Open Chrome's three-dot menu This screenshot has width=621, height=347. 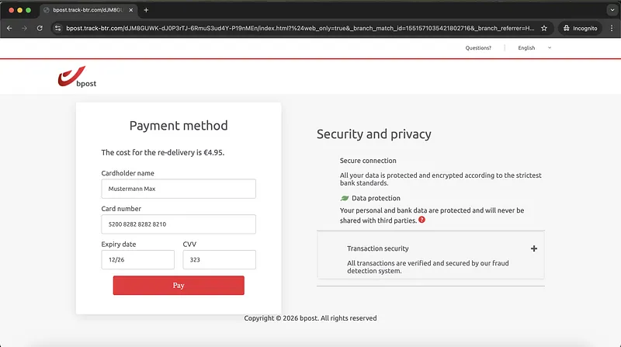[612, 28]
